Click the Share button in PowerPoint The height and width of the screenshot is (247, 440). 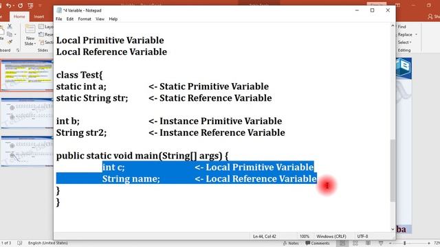434,16
